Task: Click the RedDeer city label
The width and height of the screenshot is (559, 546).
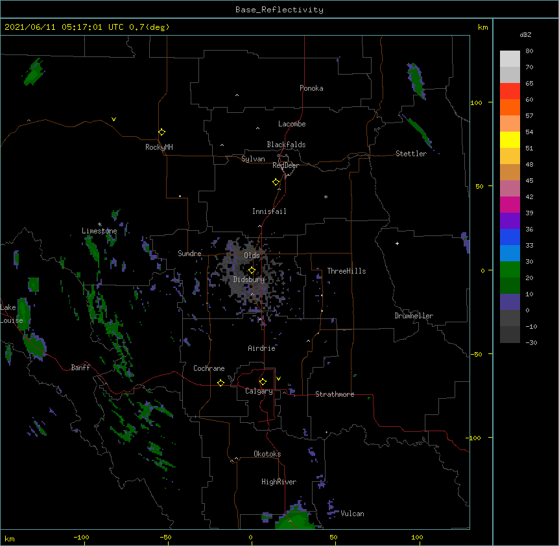Action: (285, 165)
